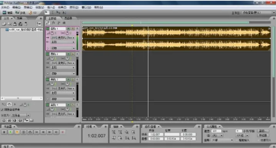Click Zoom To Selection icon
The height and width of the screenshot is (148, 276).
point(133,132)
